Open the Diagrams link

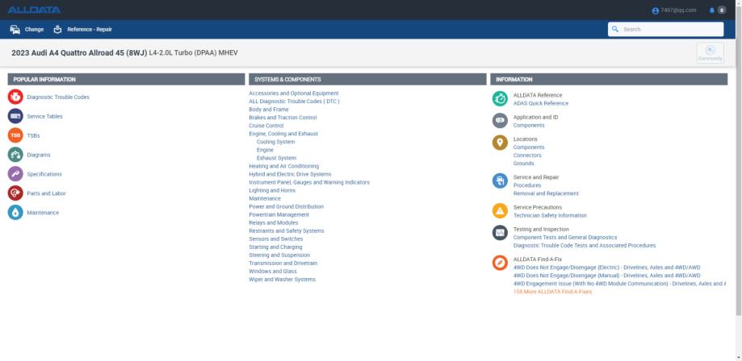38,155
